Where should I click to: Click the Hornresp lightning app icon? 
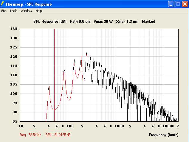tap(2, 4)
